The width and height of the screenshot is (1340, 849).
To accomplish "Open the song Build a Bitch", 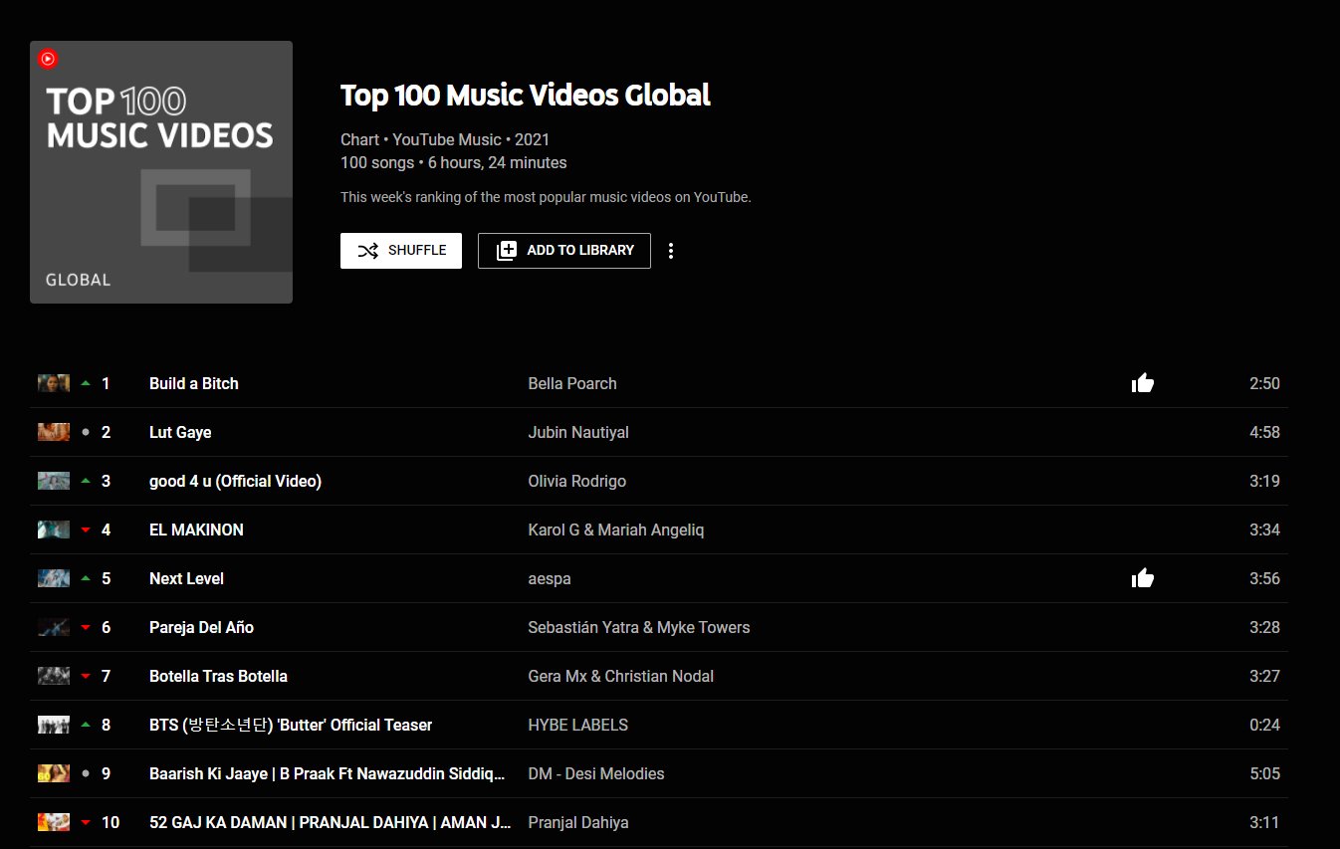I will point(193,382).
